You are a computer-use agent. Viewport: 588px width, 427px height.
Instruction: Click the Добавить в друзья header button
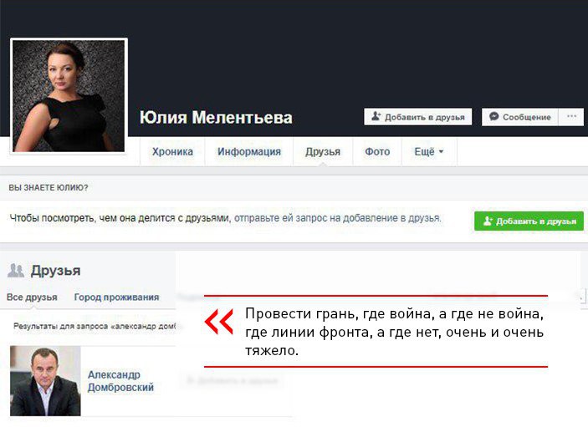[417, 117]
